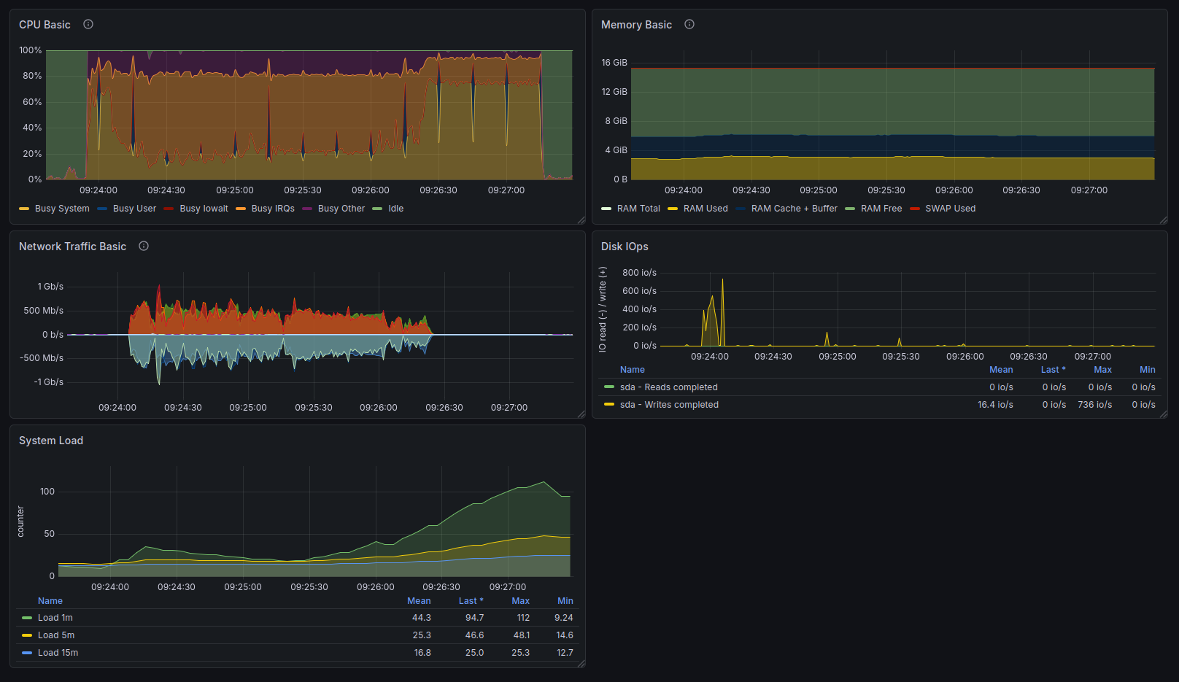Grab the Disk IOps panel resize handle
Image resolution: width=1179 pixels, height=682 pixels.
coord(1164,414)
